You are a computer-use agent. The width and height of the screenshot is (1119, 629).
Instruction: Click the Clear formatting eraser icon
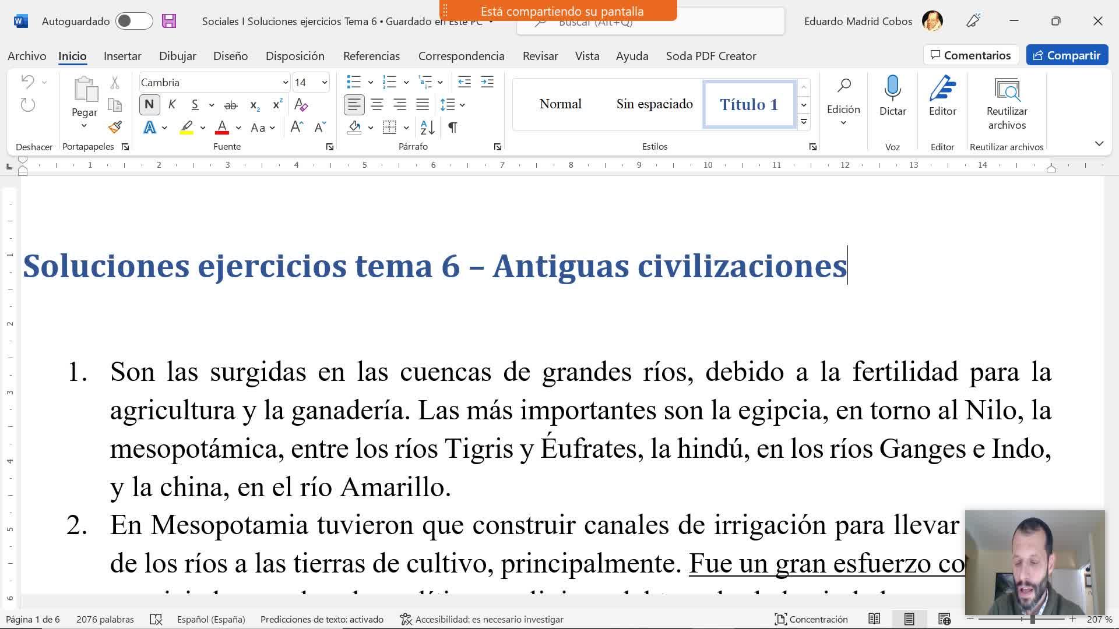301,105
